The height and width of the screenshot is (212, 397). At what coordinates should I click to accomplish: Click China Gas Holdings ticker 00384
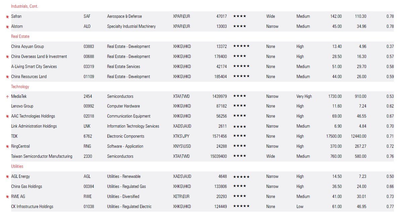(x=89, y=187)
